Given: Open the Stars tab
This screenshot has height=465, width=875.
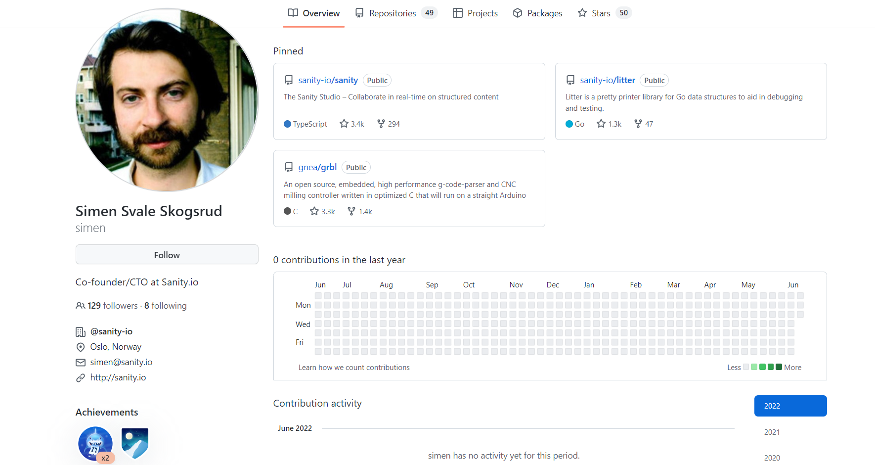Looking at the screenshot, I should pyautogui.click(x=605, y=13).
